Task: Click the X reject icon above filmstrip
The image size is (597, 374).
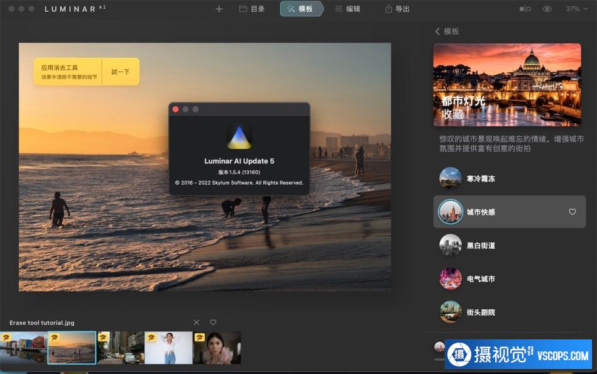Action: click(197, 322)
